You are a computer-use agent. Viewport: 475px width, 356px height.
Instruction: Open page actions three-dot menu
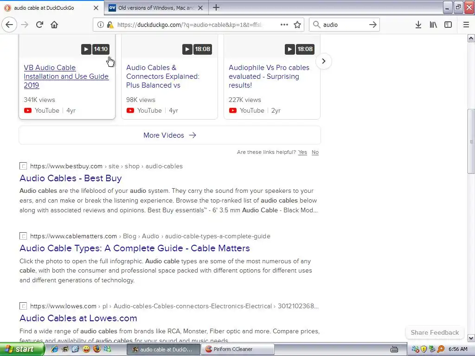pos(284,25)
